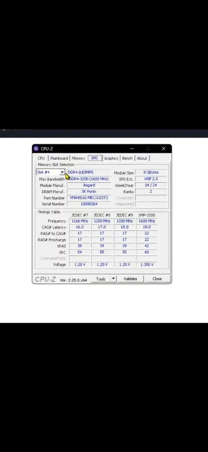Click the XMP 2.0 SPD Ext. value

(151, 179)
